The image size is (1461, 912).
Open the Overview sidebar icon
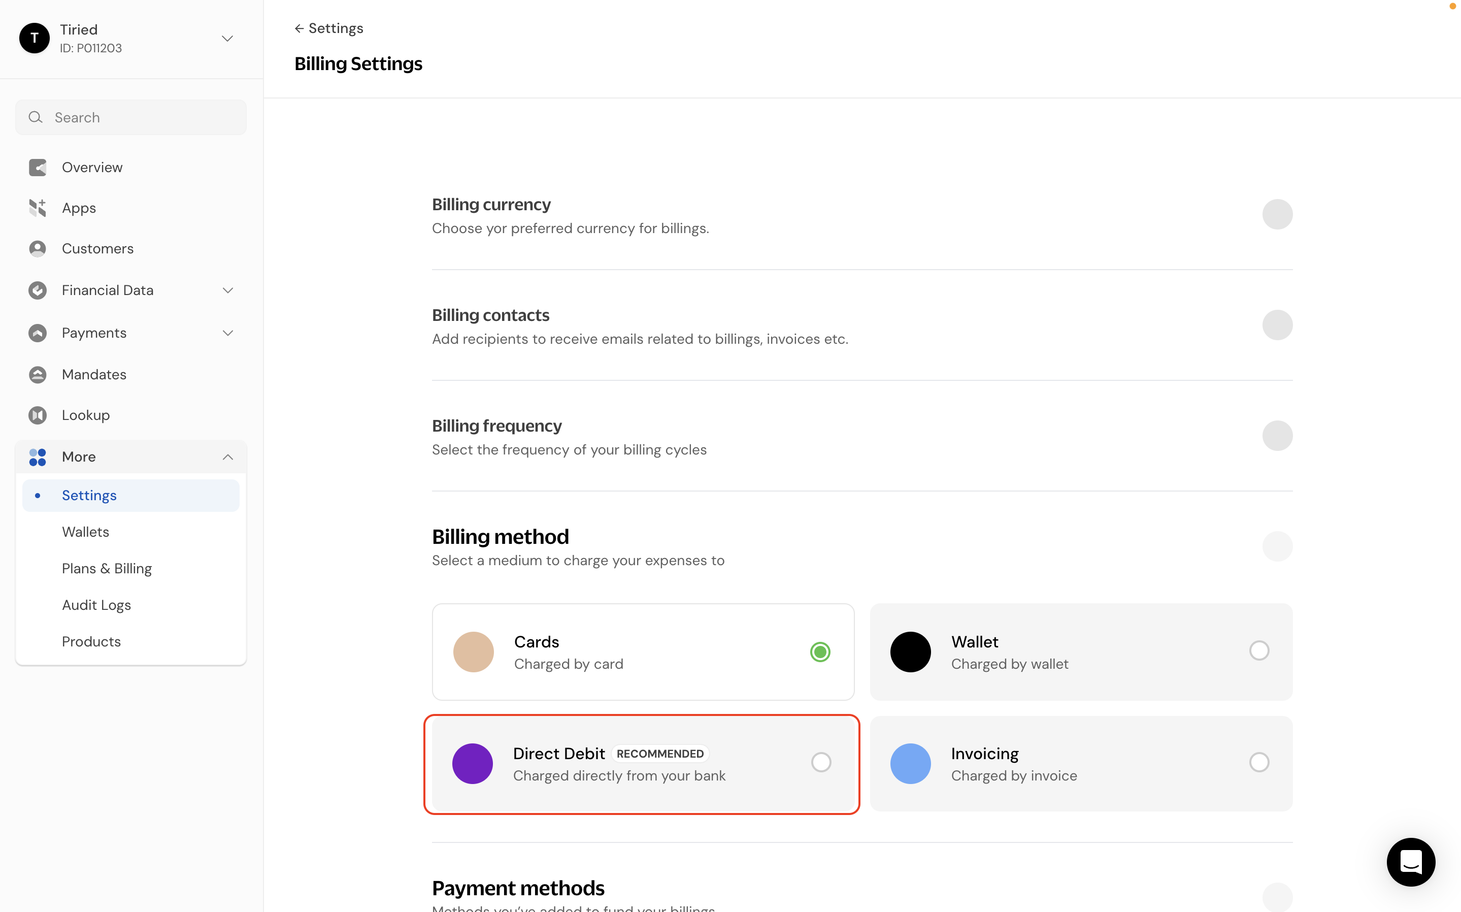pos(38,167)
